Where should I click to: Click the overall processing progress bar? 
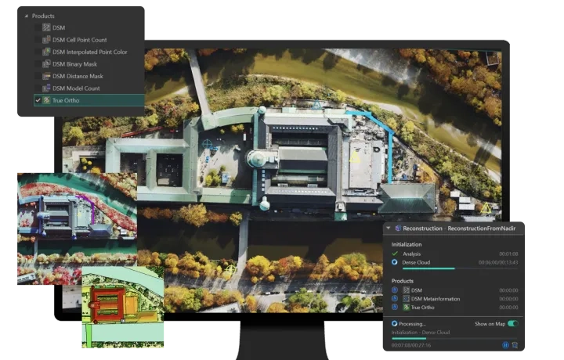454,338
